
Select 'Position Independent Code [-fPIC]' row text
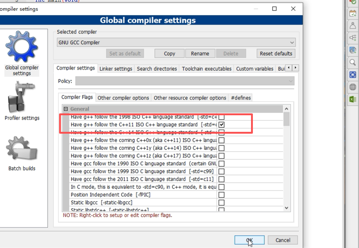(110, 195)
